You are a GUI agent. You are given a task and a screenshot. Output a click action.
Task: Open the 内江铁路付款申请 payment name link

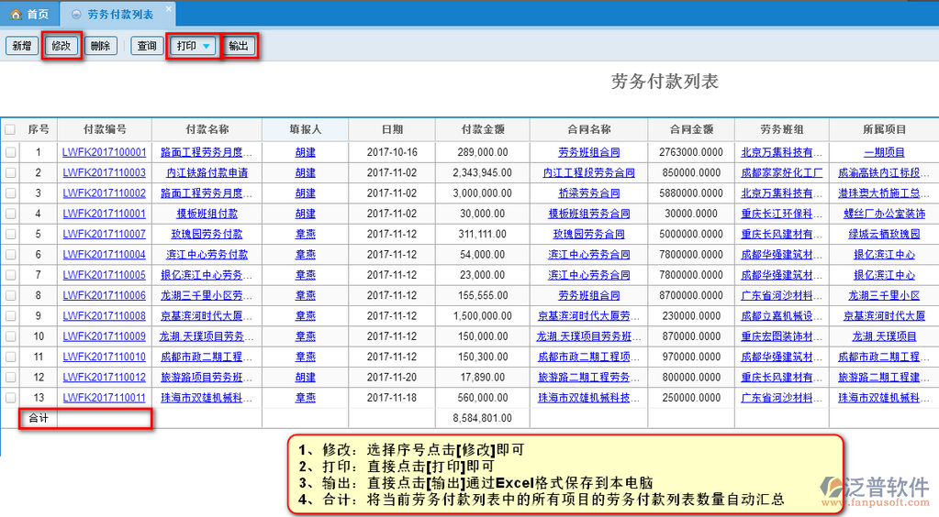(207, 172)
